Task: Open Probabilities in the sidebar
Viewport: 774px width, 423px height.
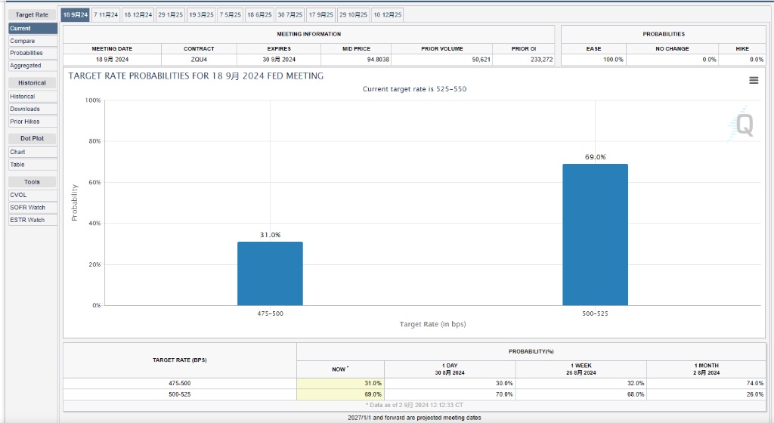Action: 33,53
